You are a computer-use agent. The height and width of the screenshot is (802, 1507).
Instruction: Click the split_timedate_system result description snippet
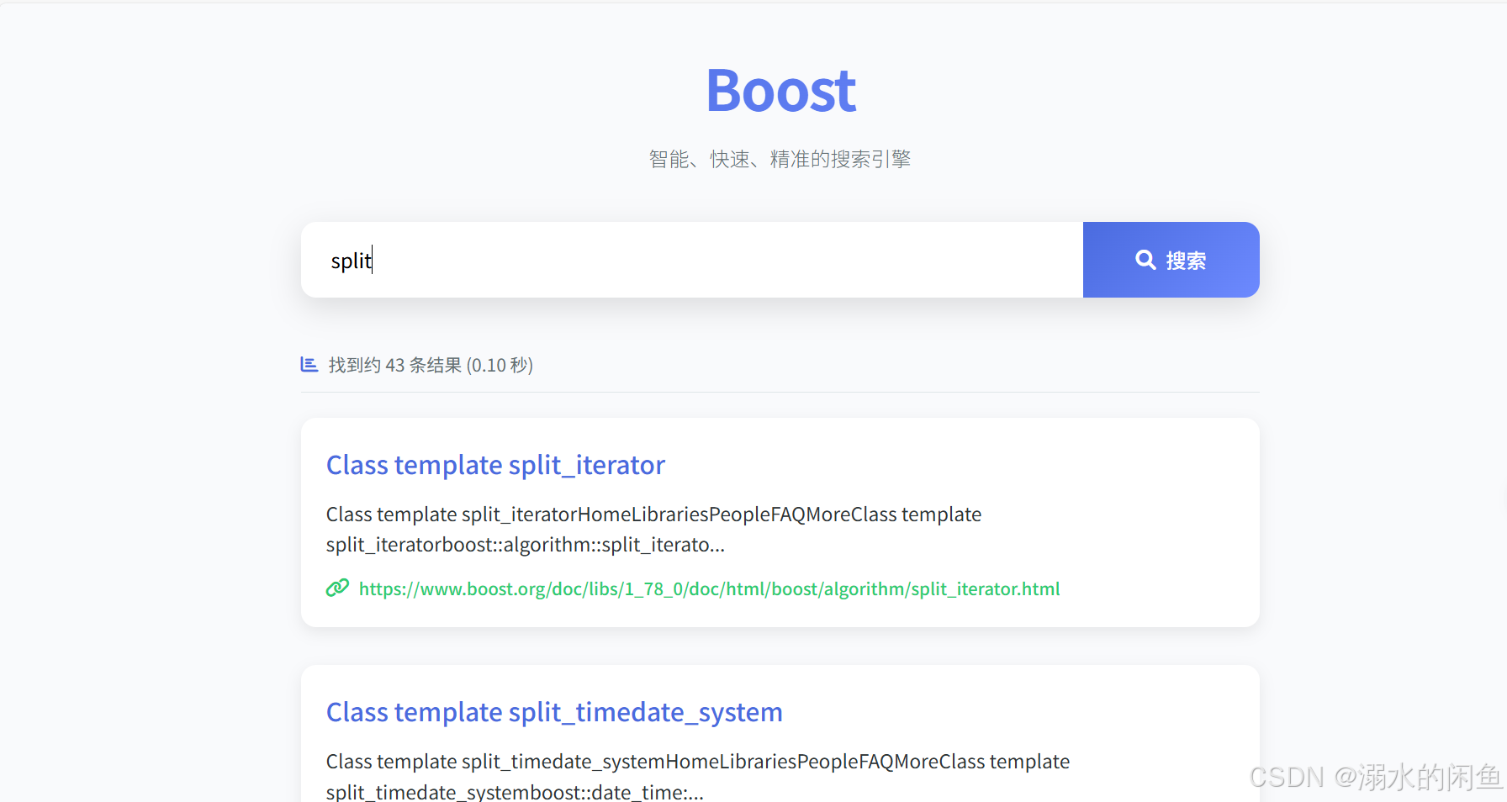(698, 776)
